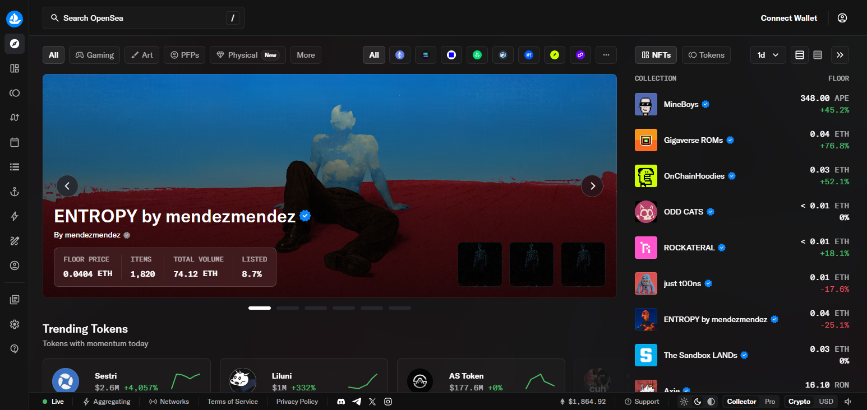Select the PFPs category tab

[x=185, y=55]
